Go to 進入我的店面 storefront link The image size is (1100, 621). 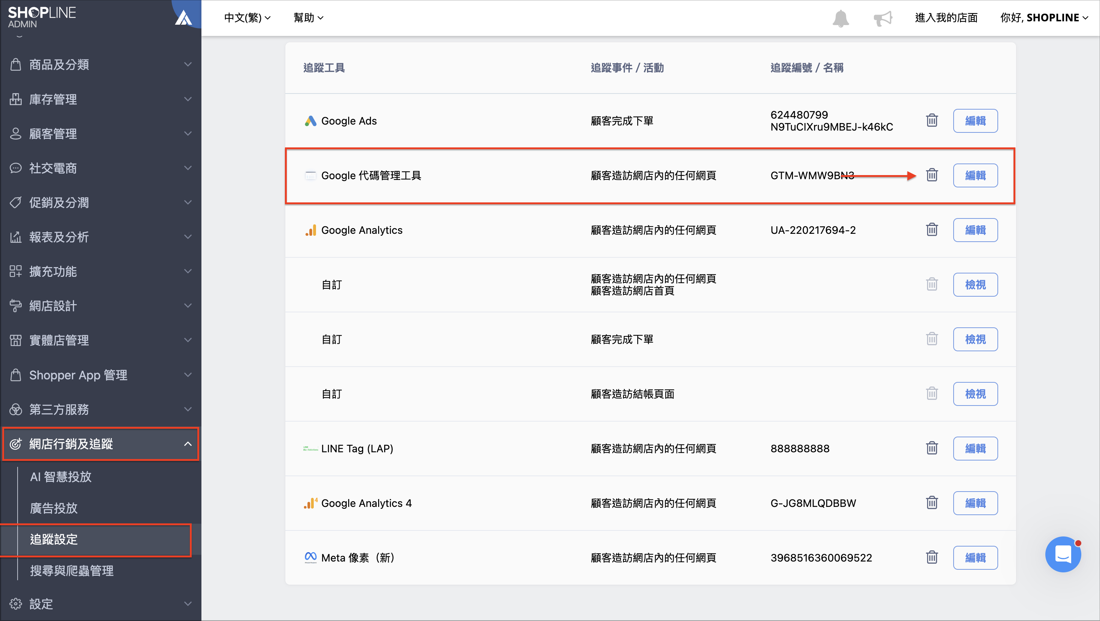pos(946,18)
